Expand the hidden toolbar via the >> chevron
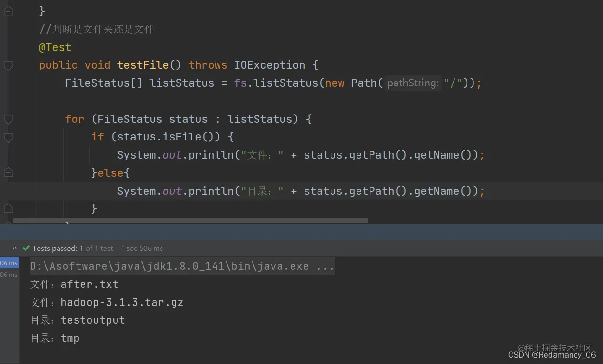 pos(14,248)
